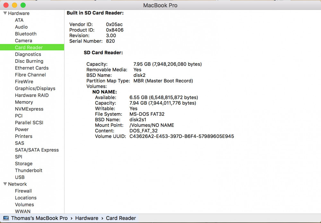Select Disc Burning entry
Image resolution: width=321 pixels, height=223 pixels.
click(x=29, y=61)
